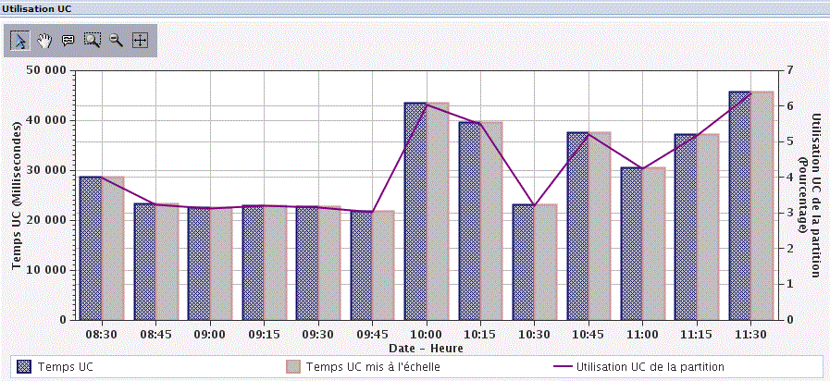Click the Temps UC legend swatch
830x381 pixels.
(24, 367)
